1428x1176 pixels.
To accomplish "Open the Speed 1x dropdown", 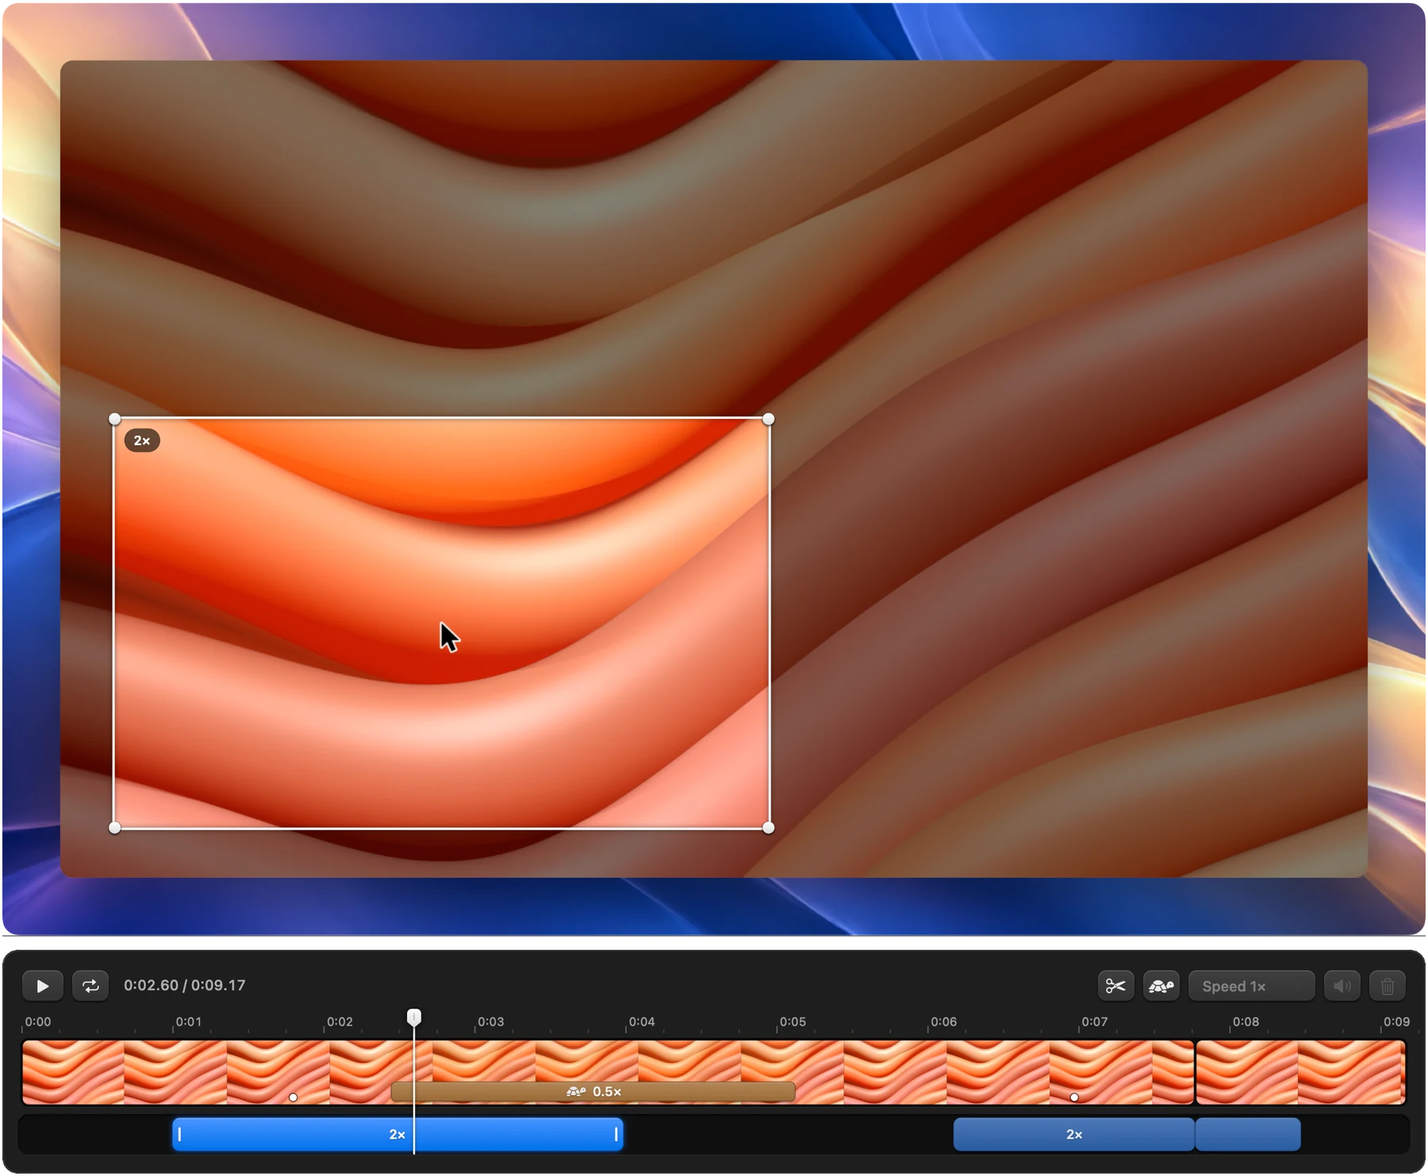I will click(1251, 986).
